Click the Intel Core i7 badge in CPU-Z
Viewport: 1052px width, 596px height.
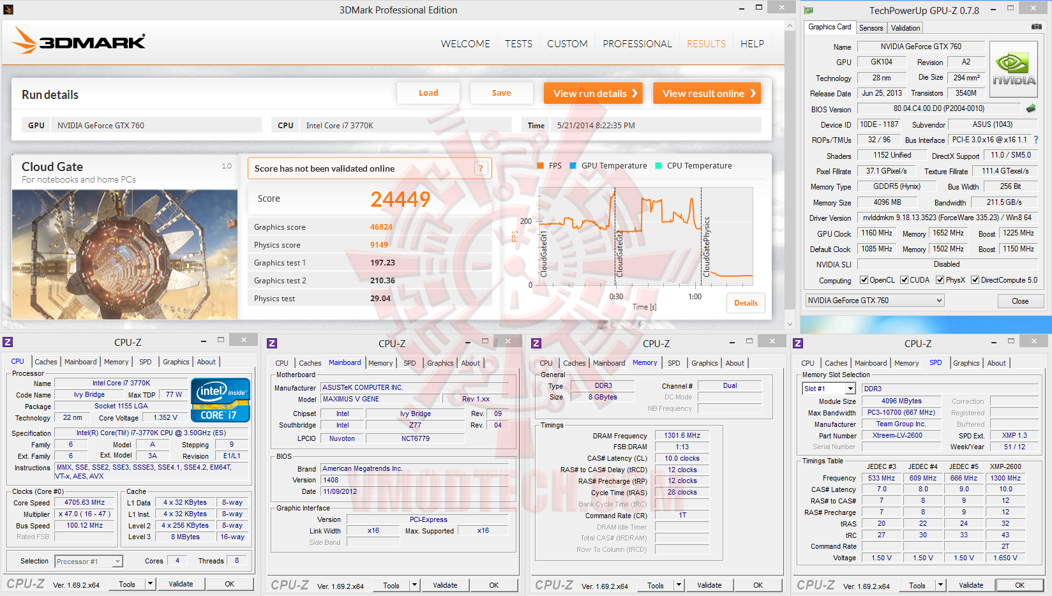[x=220, y=400]
